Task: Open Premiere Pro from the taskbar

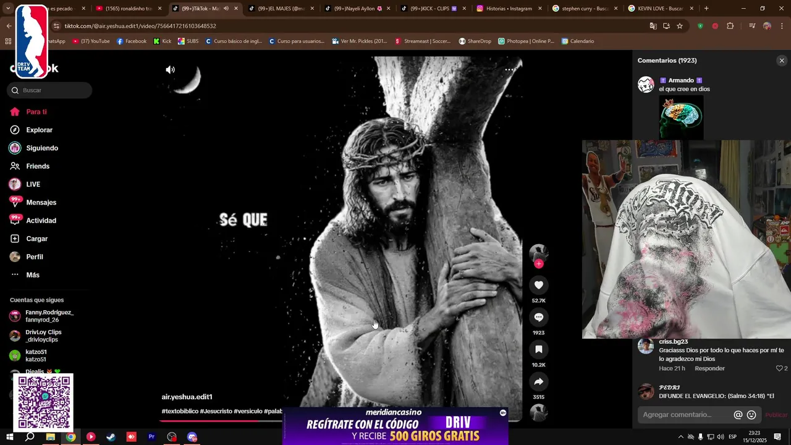Action: tap(151, 437)
